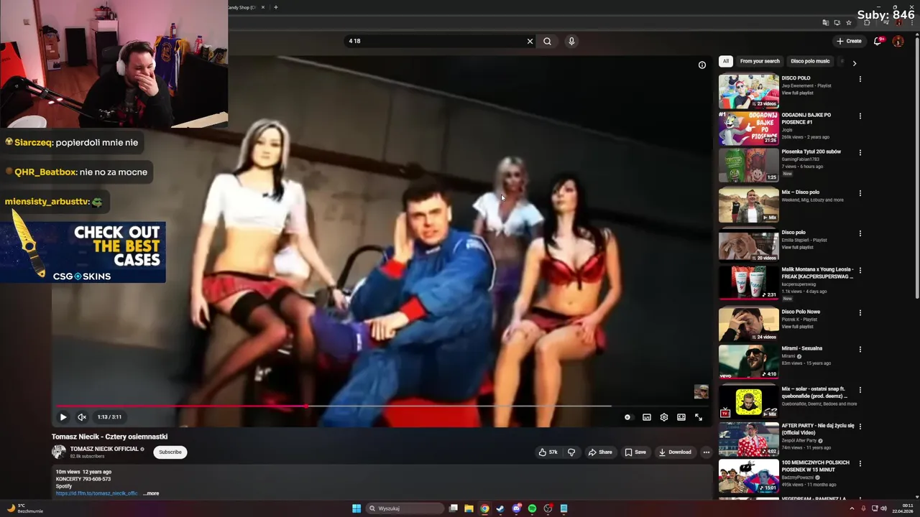Enter fullscreen video mode

pyautogui.click(x=699, y=417)
